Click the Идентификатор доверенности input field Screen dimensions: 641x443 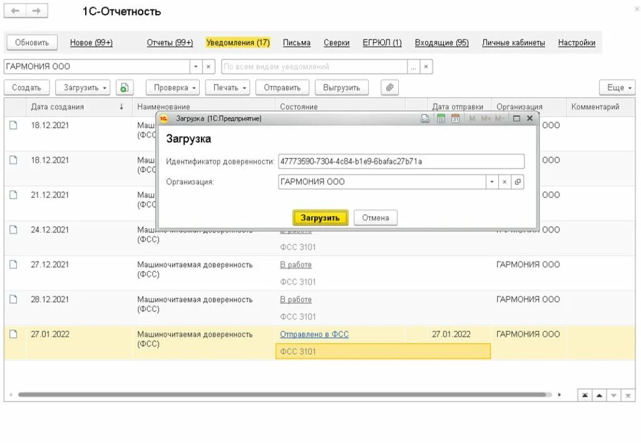(x=401, y=161)
